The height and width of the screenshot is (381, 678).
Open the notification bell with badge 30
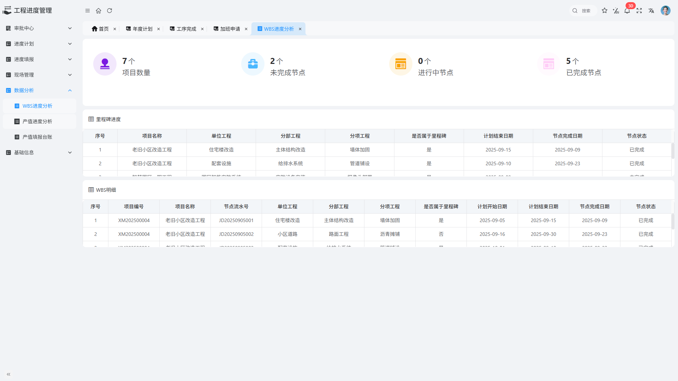pos(627,11)
